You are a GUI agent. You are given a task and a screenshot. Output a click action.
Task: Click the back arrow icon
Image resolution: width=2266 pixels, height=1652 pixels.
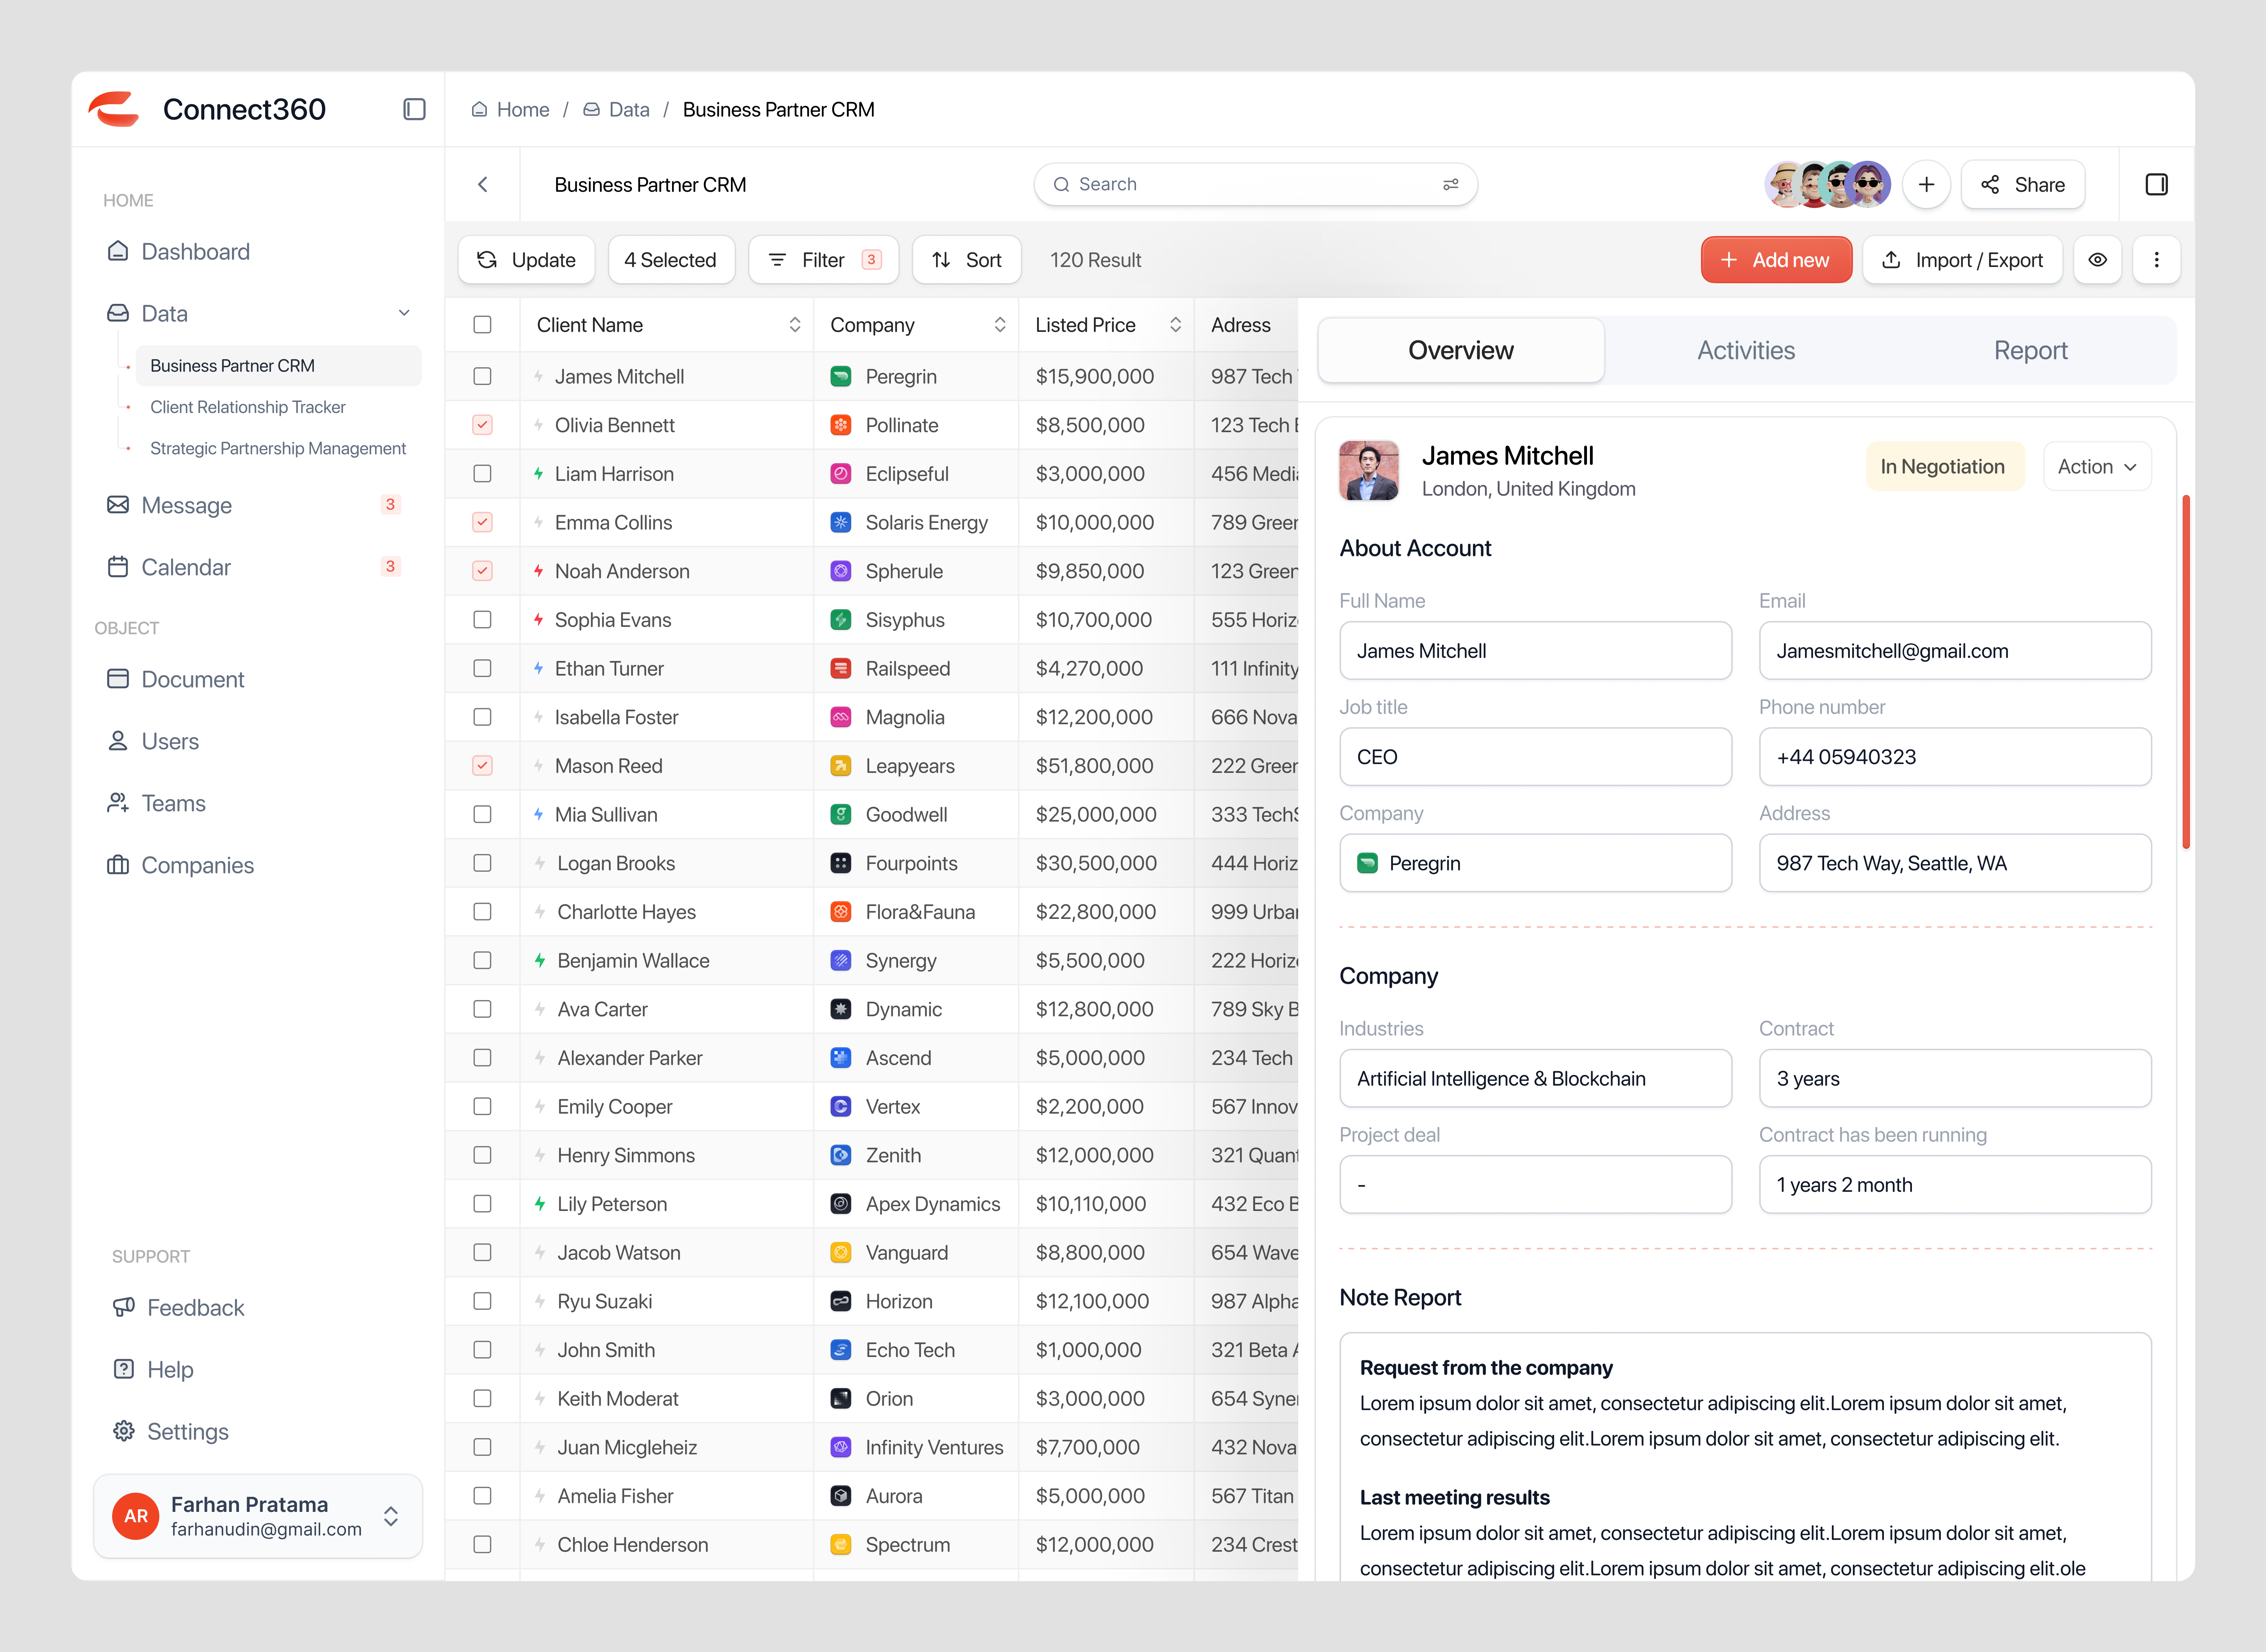483,184
